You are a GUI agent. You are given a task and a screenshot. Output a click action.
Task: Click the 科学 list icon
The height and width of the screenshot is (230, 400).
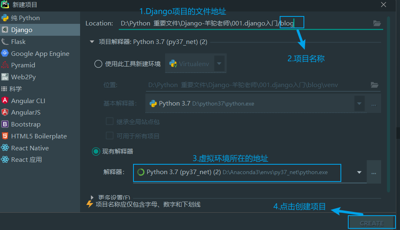pyautogui.click(x=4, y=89)
